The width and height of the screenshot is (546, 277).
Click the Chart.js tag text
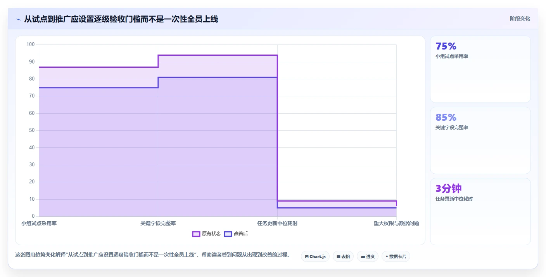[318, 256]
